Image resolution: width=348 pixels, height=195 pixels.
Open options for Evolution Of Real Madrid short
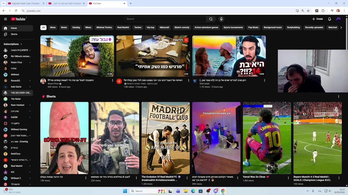[187, 178]
